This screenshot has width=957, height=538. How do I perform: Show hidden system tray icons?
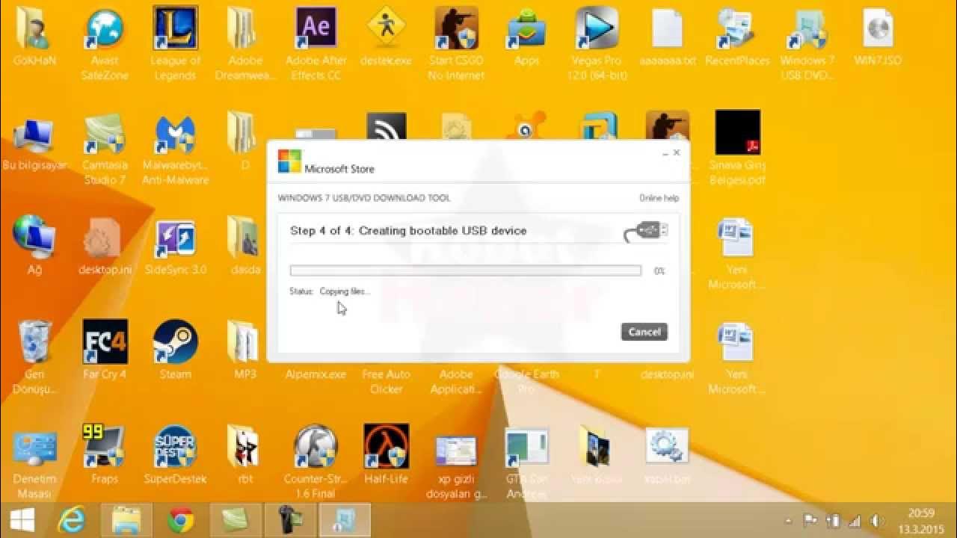coord(789,521)
